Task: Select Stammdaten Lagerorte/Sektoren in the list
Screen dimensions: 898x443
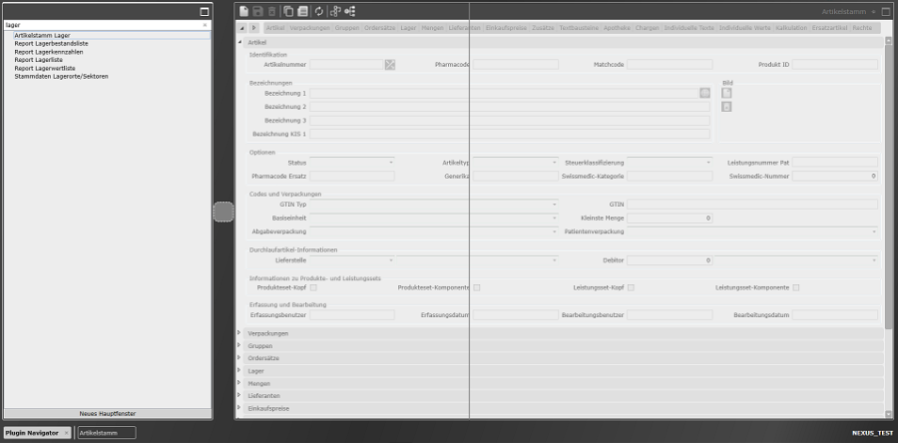Action: coord(61,76)
